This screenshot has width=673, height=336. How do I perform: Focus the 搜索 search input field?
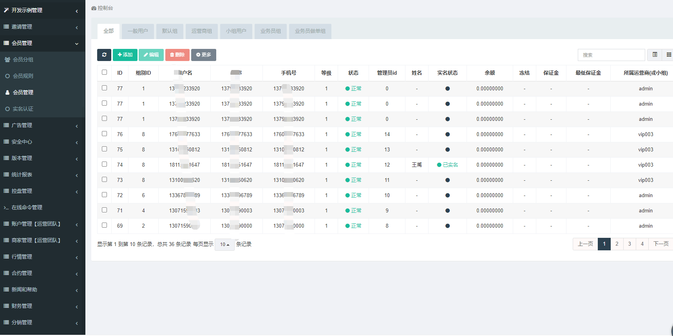click(x=611, y=55)
